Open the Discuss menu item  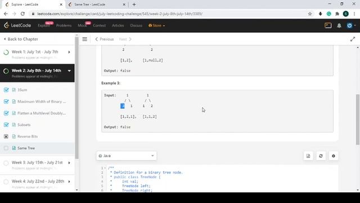pyautogui.click(x=136, y=25)
